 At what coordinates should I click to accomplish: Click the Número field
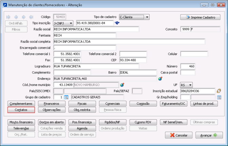pyautogui.click(x=188, y=66)
